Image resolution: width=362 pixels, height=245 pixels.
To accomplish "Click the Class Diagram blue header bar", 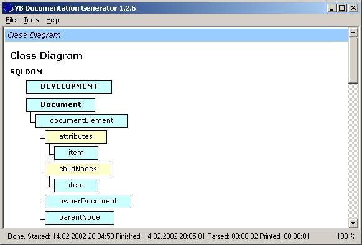I will [x=177, y=35].
